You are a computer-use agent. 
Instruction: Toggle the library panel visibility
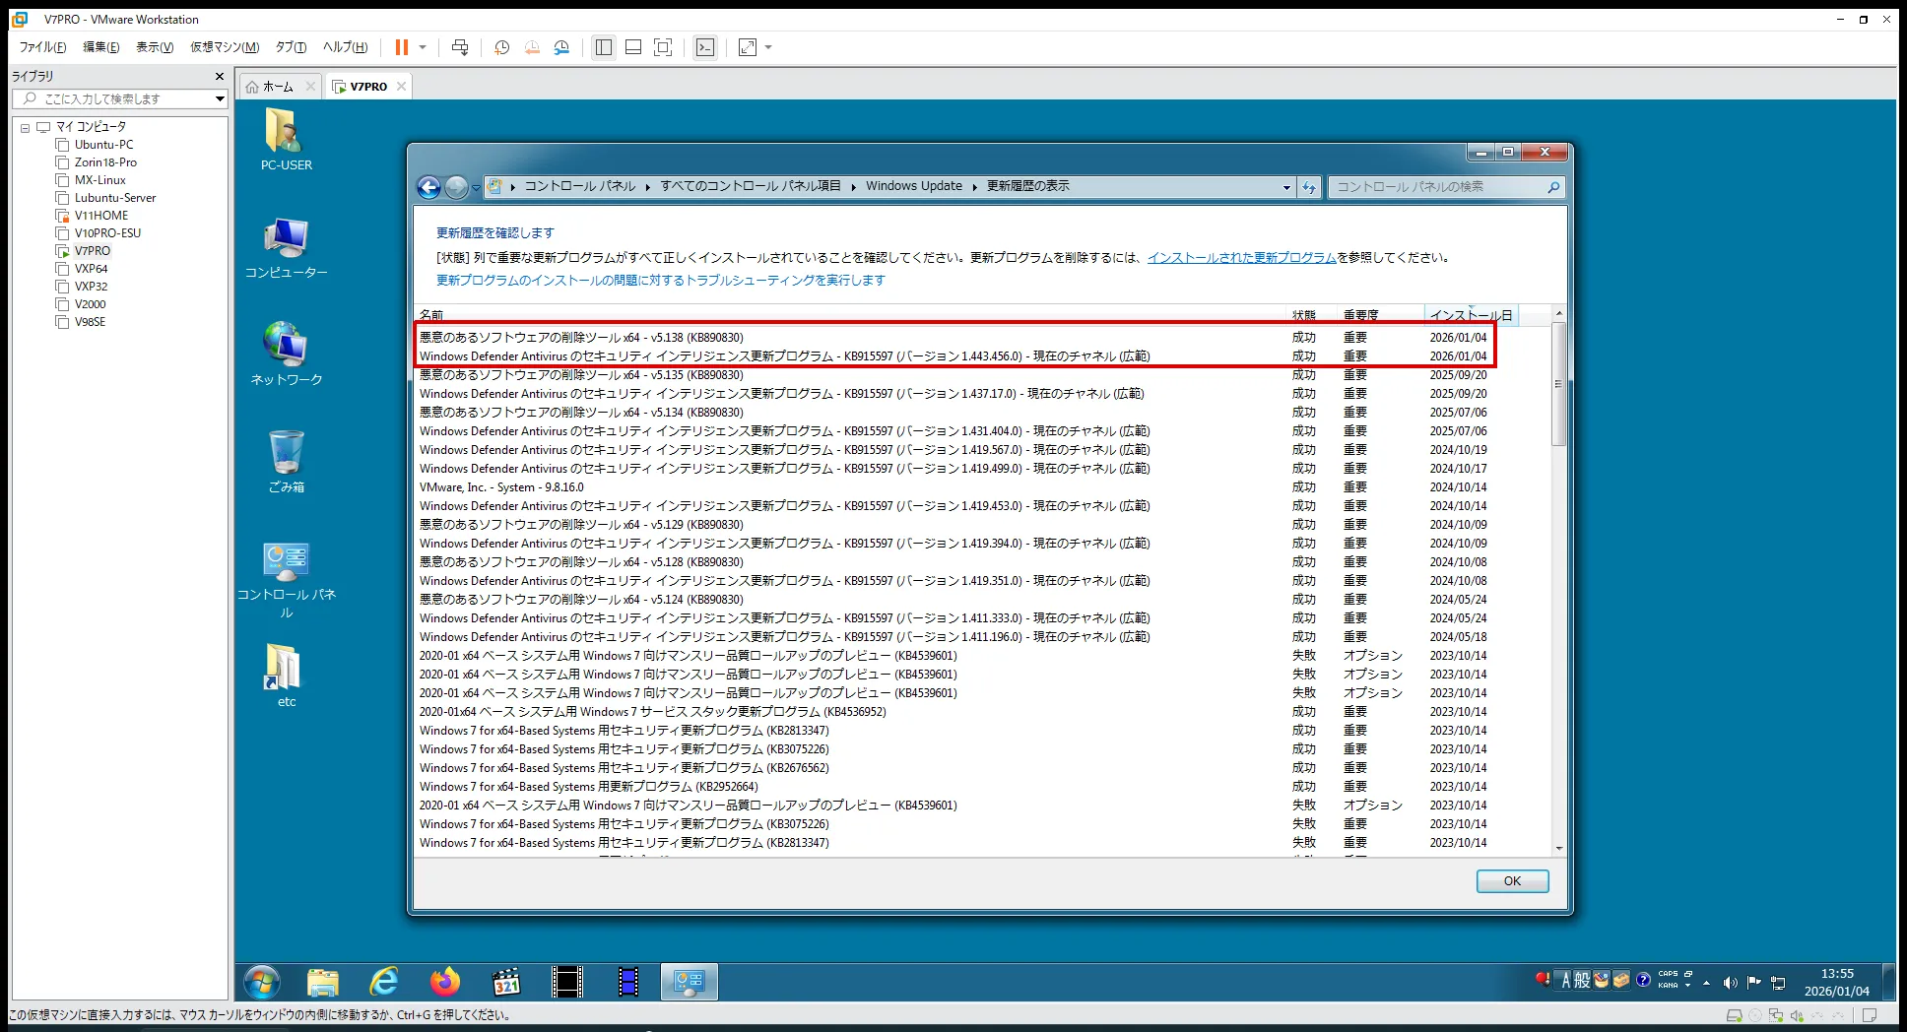[603, 47]
